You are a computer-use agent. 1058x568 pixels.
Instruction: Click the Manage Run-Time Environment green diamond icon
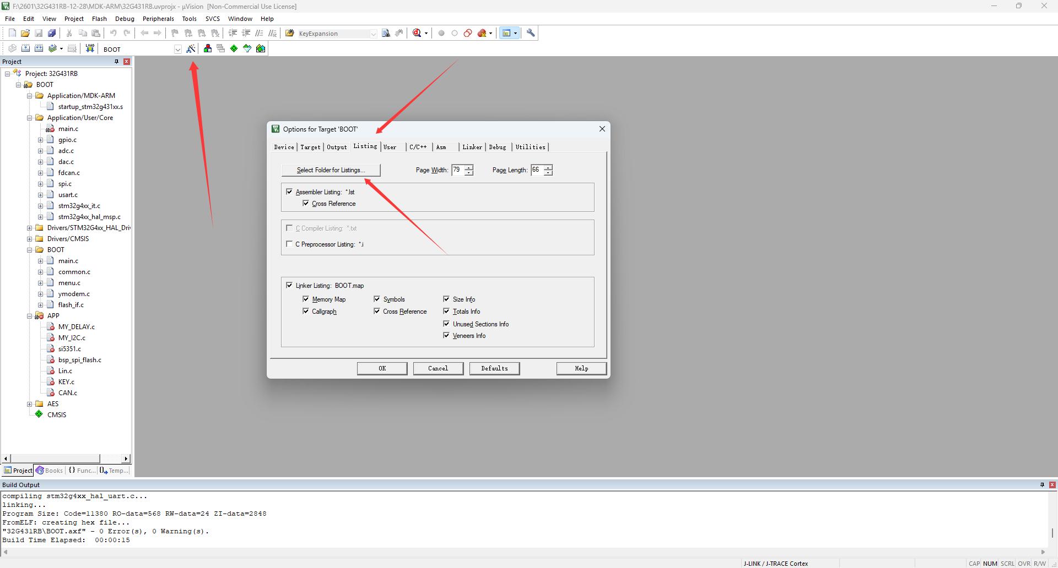(x=234, y=49)
